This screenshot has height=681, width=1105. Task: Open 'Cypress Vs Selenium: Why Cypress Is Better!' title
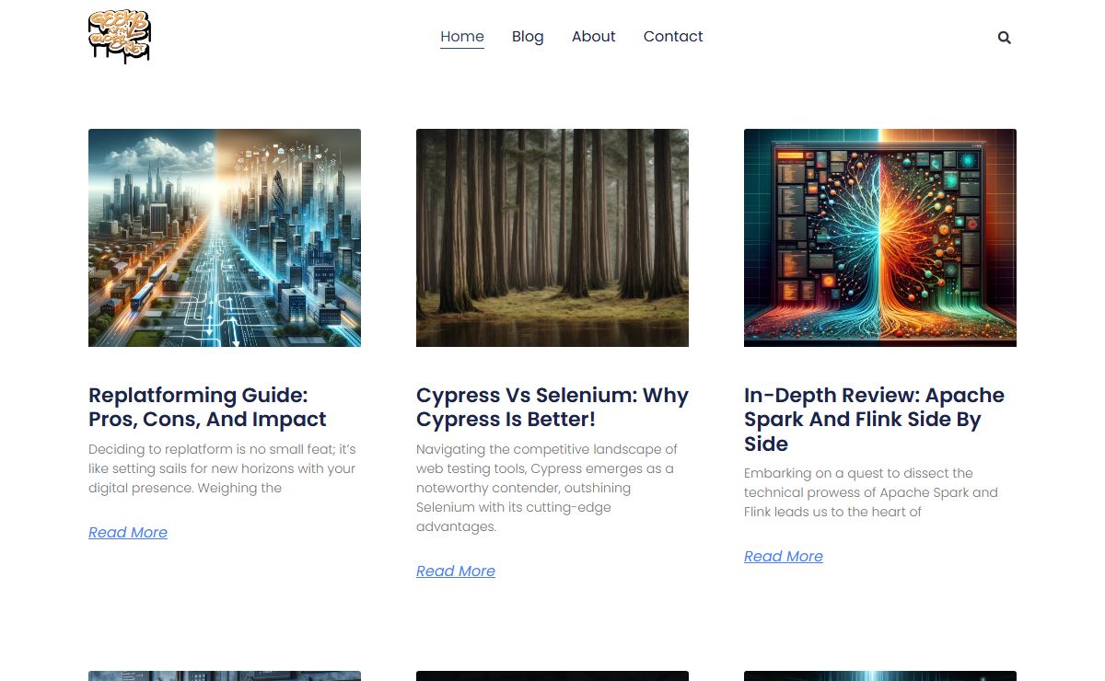click(552, 407)
